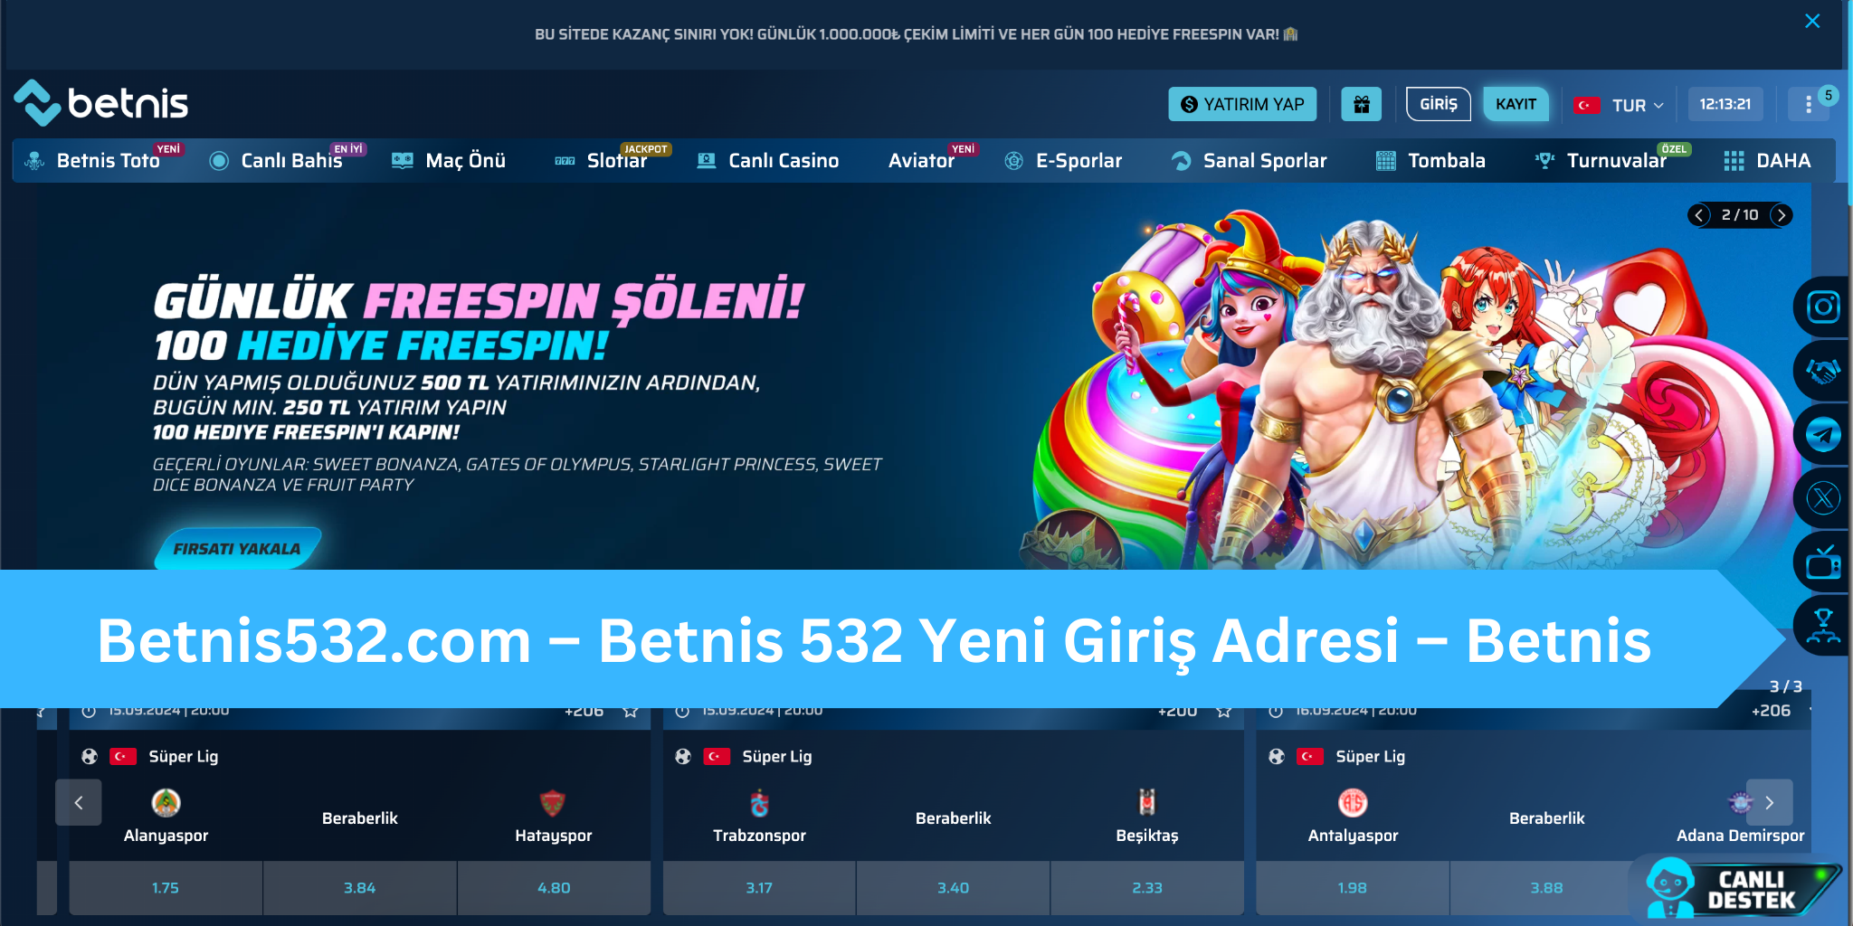Select draw odds 3.84
Viewport: 1853px width, 926px height.
pyautogui.click(x=360, y=888)
